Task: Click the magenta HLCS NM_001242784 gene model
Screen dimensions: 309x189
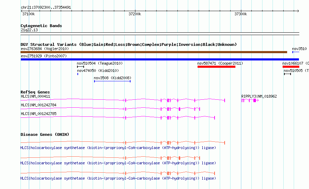Action: [110, 109]
